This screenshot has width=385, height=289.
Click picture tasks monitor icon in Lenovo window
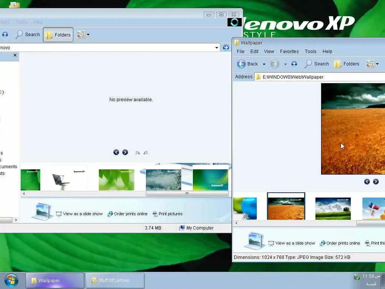click(x=42, y=211)
